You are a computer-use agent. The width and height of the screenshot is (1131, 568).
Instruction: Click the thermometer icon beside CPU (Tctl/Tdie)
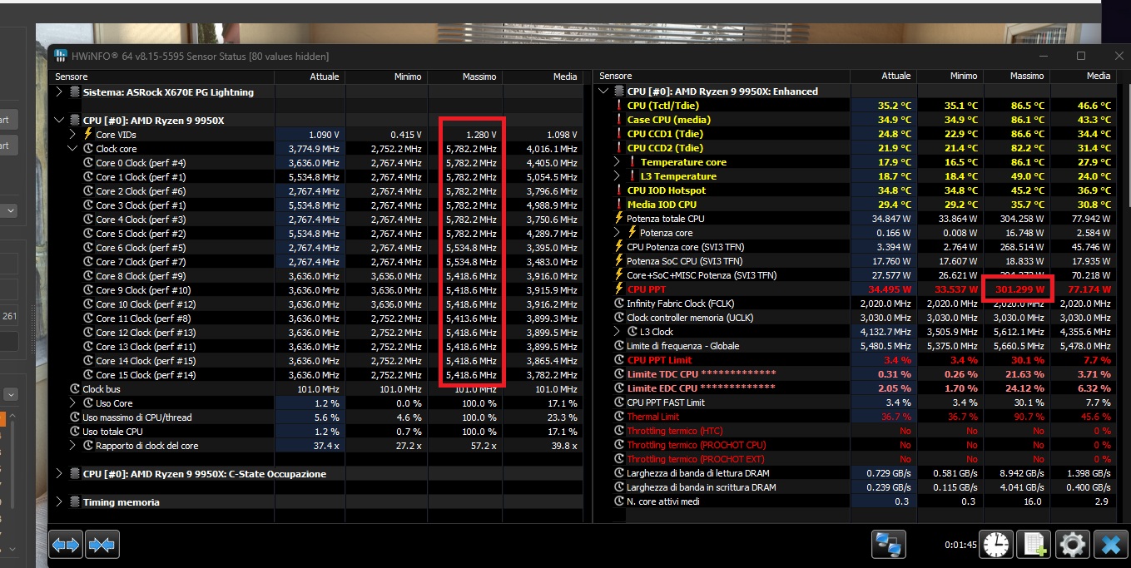click(x=618, y=106)
